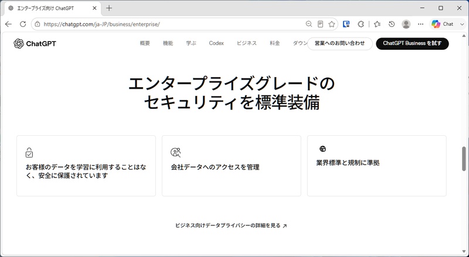This screenshot has height=257, width=469.
Task: Click the scrollbar down arrow
Action: pos(464,251)
